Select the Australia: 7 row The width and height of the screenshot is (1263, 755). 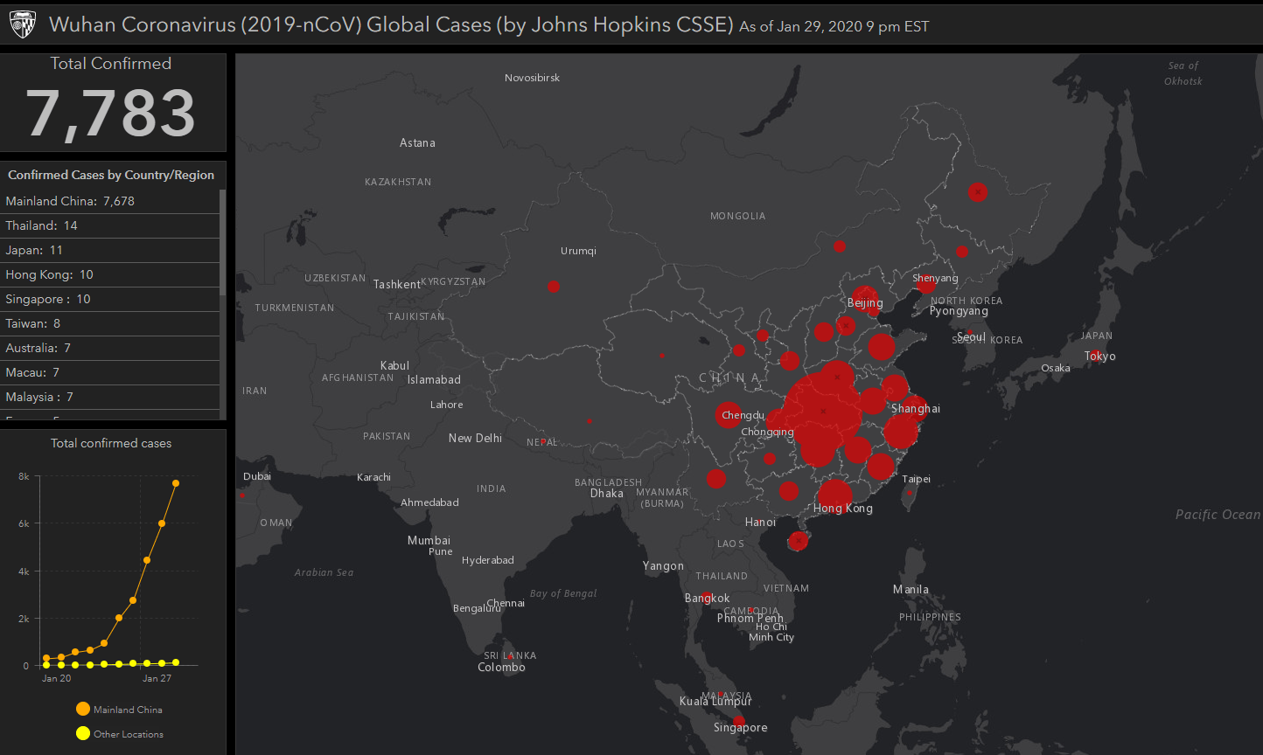(x=109, y=348)
